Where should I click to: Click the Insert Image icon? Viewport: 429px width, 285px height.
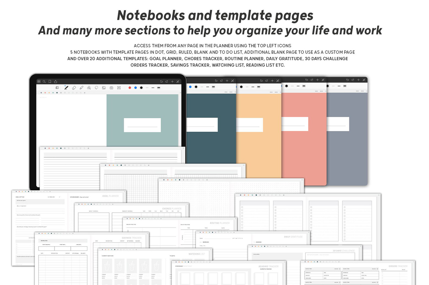(104, 88)
